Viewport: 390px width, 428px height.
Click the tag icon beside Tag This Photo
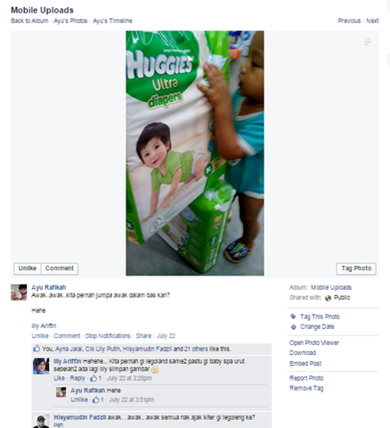[293, 317]
